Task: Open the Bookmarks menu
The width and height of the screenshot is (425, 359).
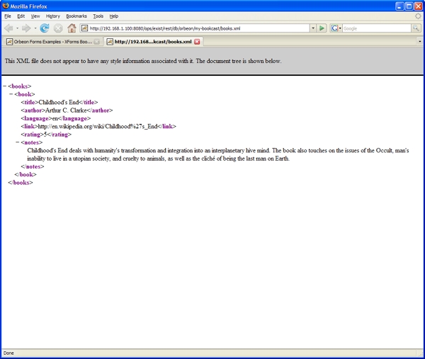Action: coord(76,16)
